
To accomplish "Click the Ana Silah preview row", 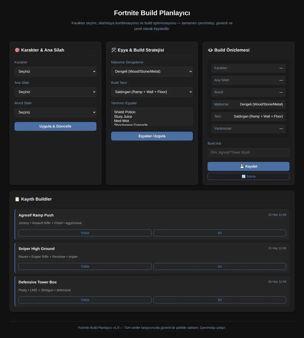I will click(x=249, y=80).
